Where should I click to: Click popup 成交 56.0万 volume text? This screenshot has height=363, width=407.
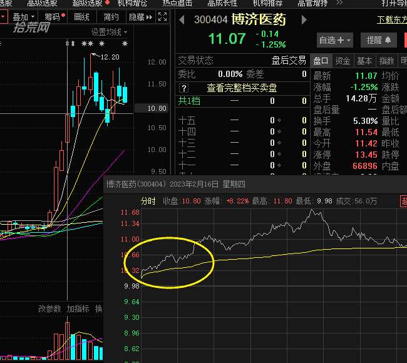click(x=356, y=201)
